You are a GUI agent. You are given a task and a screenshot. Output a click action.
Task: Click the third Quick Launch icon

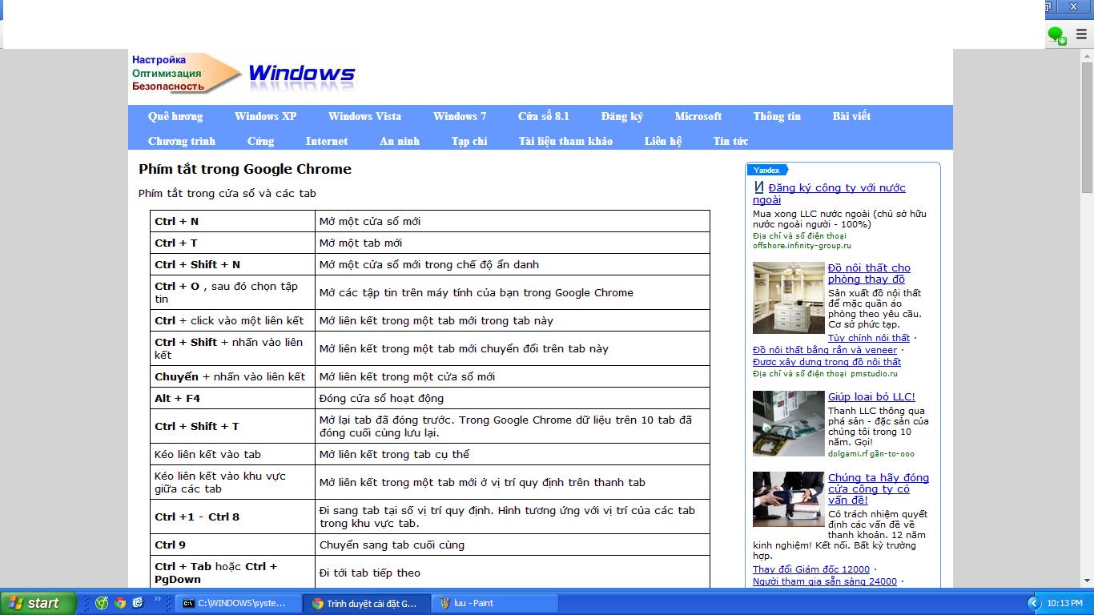click(138, 603)
